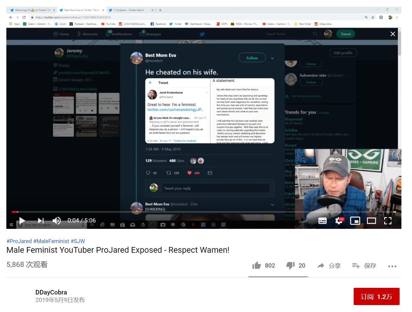This screenshot has width=412, height=312.
Task: Open the player settings gear
Action: pyautogui.click(x=339, y=221)
